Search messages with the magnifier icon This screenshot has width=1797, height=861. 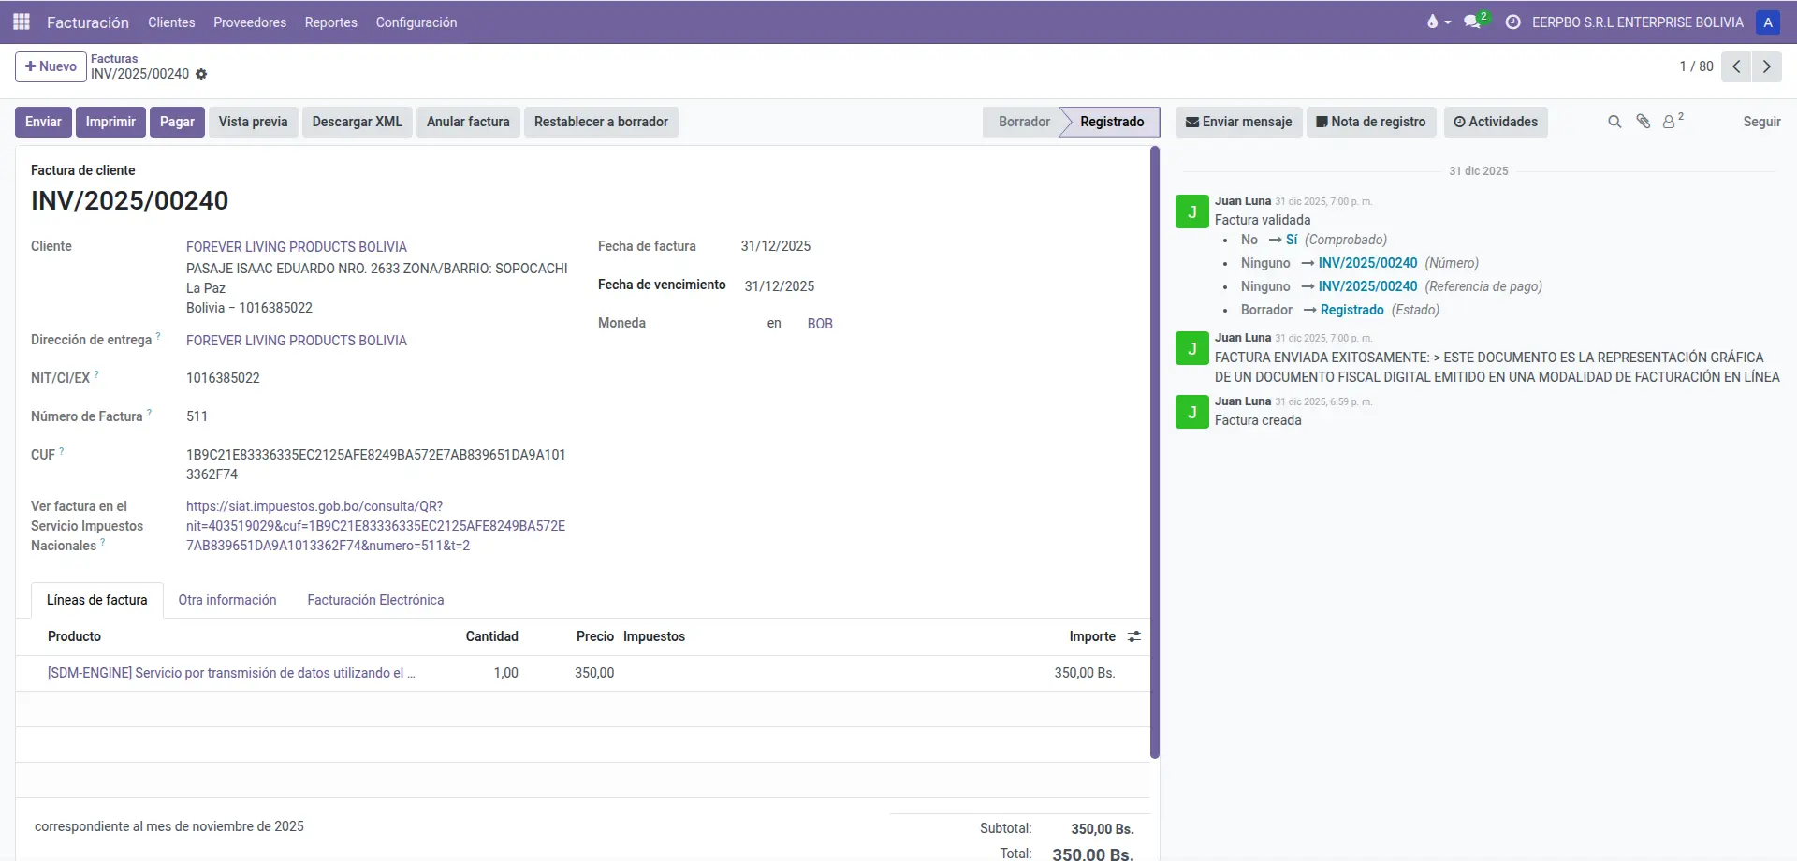[1614, 122]
